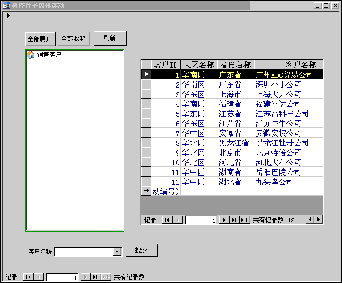Image resolution: width=342 pixels, height=283 pixels.
Task: Click the main form record number box
Action: point(62,277)
